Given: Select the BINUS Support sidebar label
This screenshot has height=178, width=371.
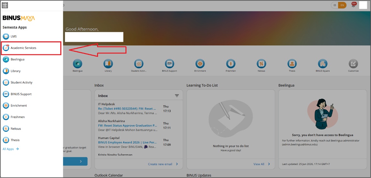Looking at the screenshot, I should (x=21, y=94).
